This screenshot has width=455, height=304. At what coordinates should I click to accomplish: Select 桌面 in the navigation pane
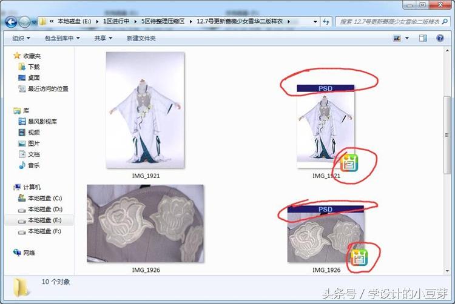tap(33, 78)
